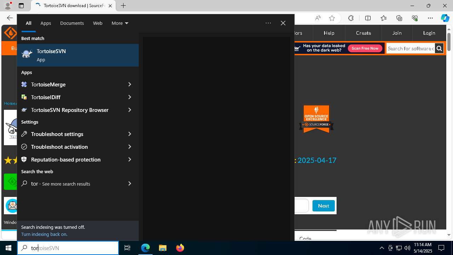This screenshot has height=255, width=453.
Task: Open Edge extensions puzzle icon
Action: pos(351,18)
